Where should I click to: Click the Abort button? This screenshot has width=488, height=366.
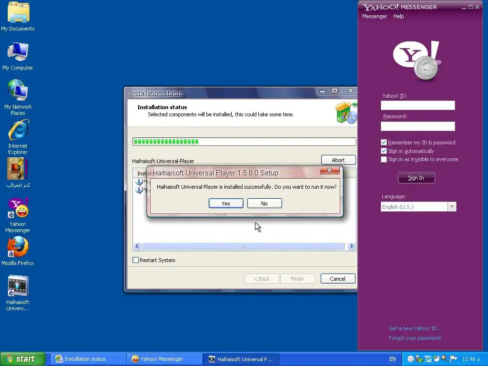coord(338,160)
